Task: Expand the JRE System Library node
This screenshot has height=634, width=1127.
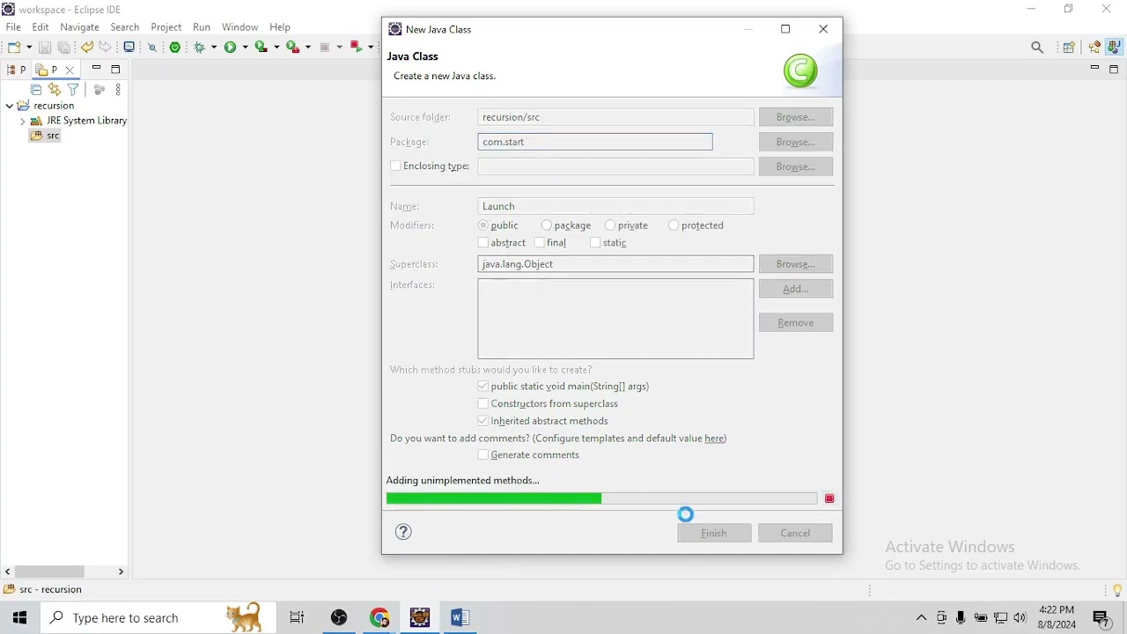Action: (x=22, y=122)
